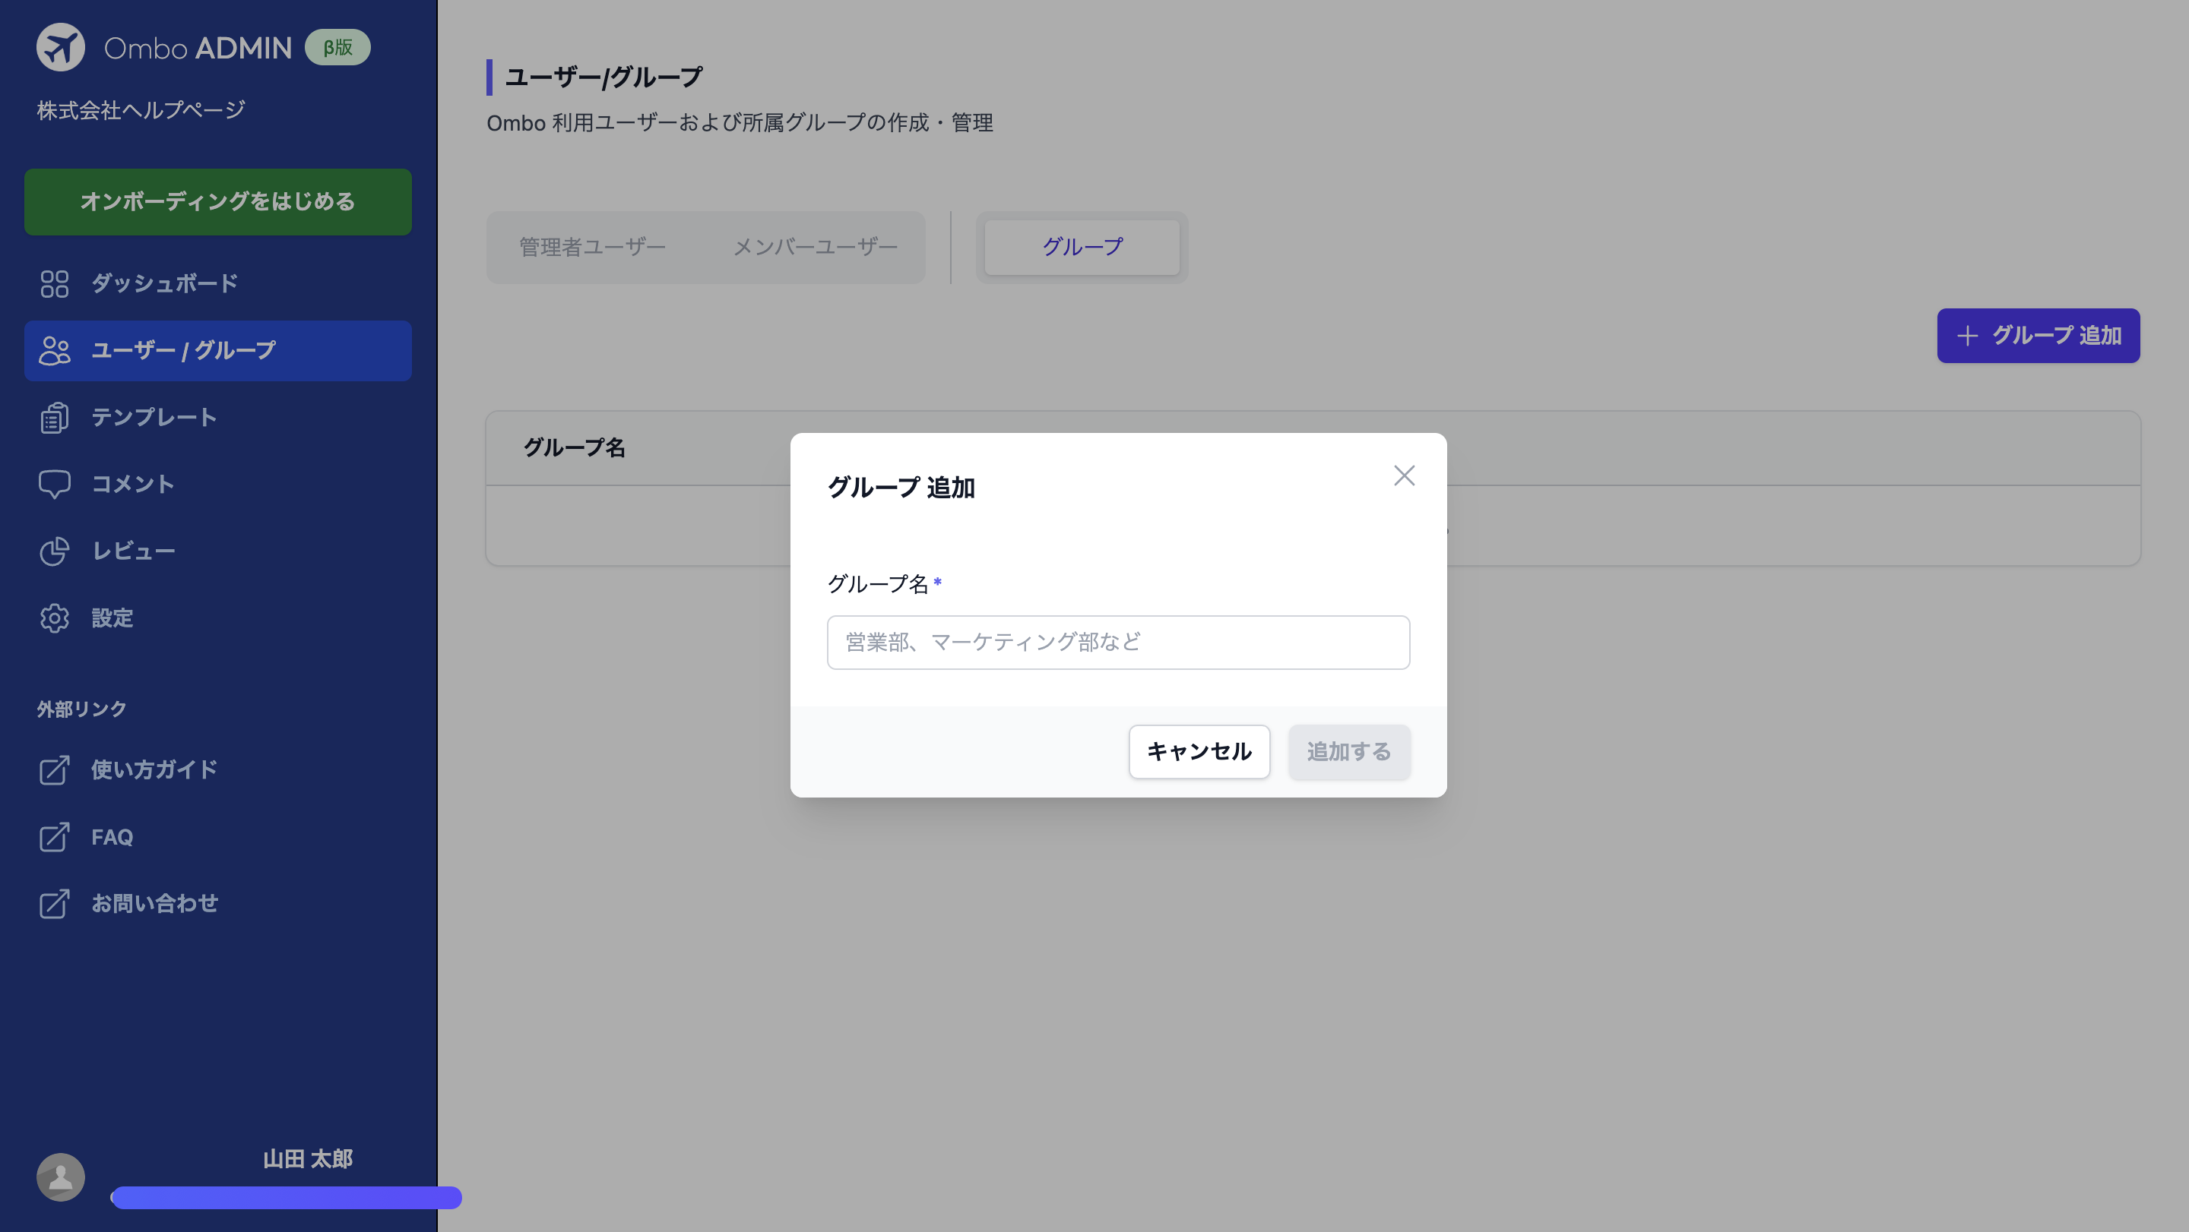The width and height of the screenshot is (2189, 1232).
Task: Click the dashboard grid icon
Action: pyautogui.click(x=55, y=283)
